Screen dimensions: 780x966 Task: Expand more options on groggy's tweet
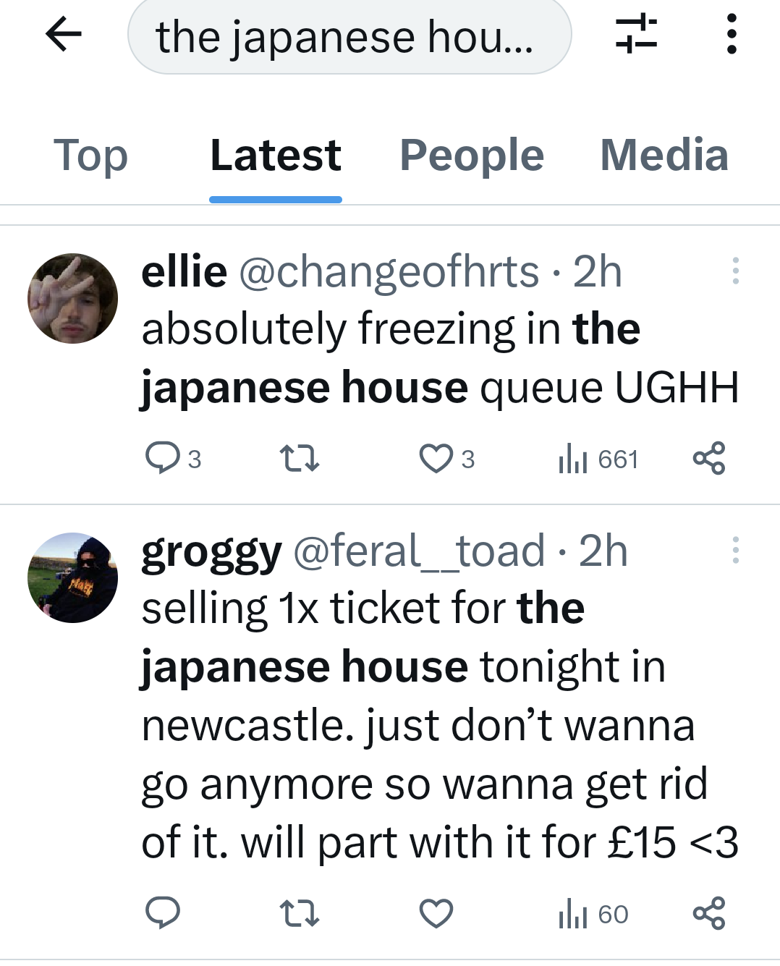click(735, 550)
